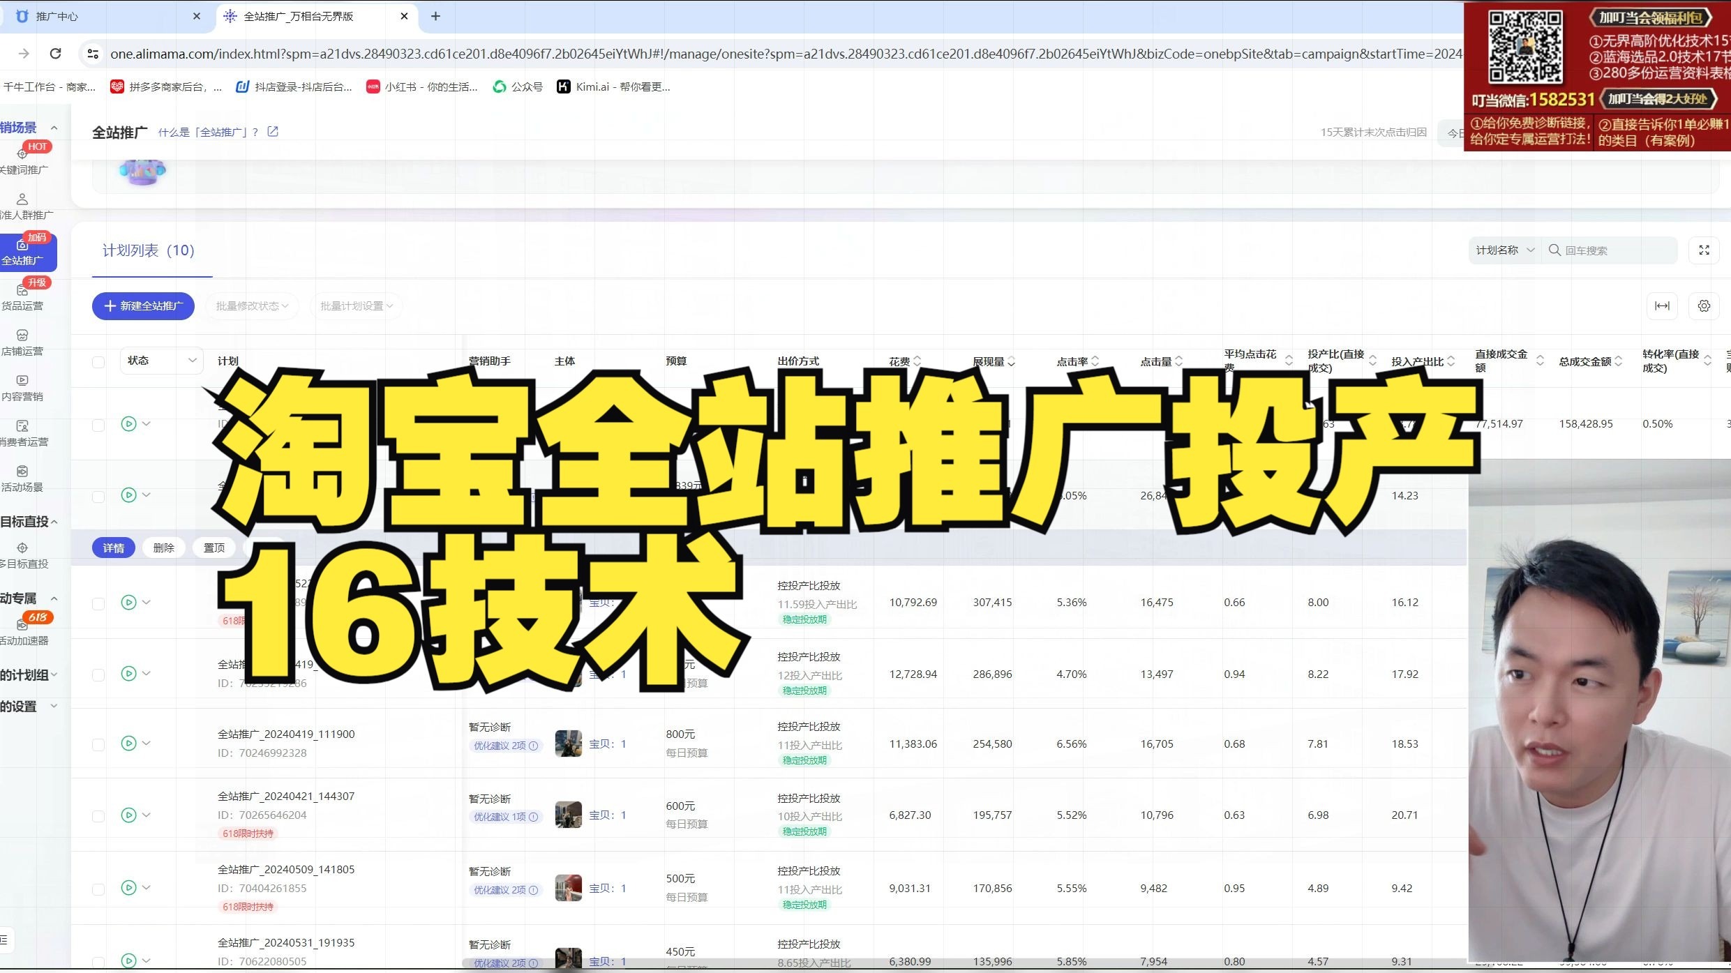Viewport: 1731px width, 973px height.
Task: Open 消费者运营 from the sidebar
Action: tap(23, 434)
